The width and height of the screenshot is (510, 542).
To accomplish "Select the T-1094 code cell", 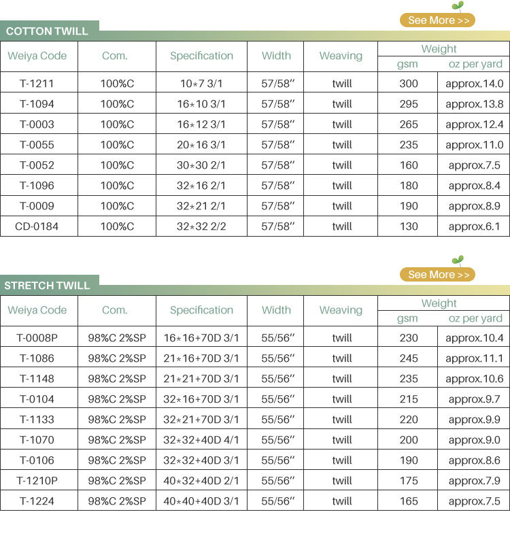I will coord(37,104).
